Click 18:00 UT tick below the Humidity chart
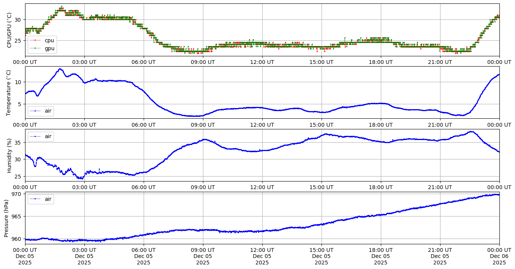This screenshot has height=269, width=515. pyautogui.click(x=380, y=187)
